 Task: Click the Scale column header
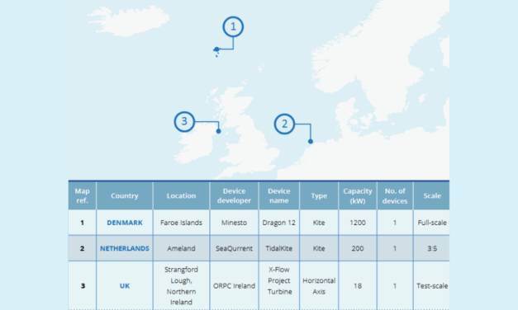coord(432,195)
